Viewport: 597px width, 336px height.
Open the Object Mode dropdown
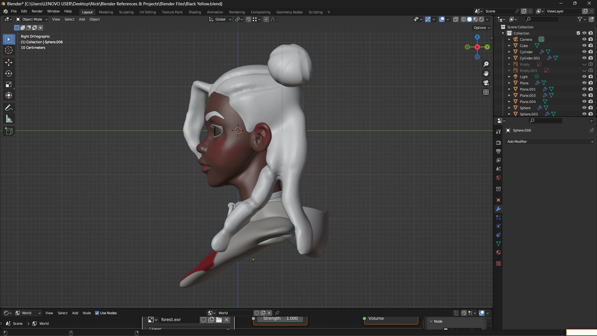click(31, 19)
